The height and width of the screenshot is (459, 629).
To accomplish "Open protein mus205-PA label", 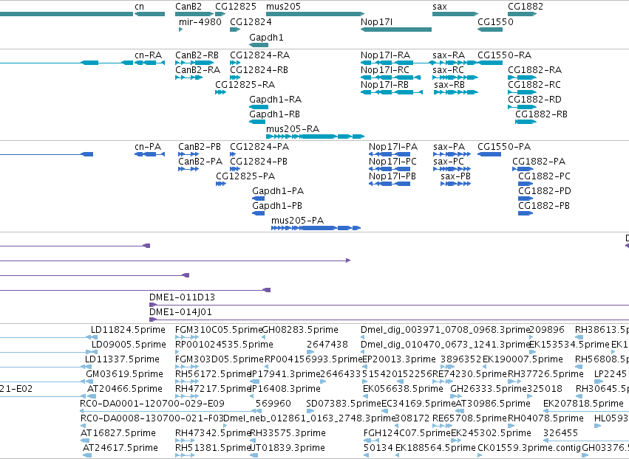I will click(x=297, y=221).
